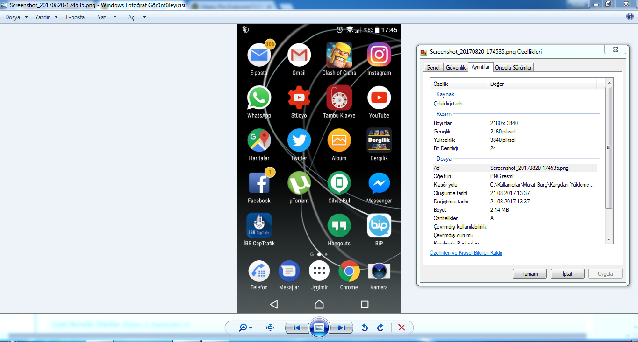Open the Aç dropdown menu

click(x=137, y=17)
